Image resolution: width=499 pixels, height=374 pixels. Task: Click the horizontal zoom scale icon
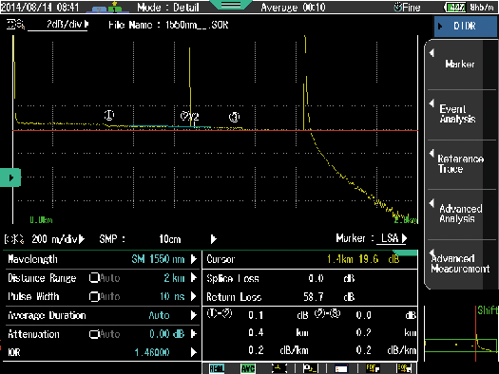click(x=14, y=239)
